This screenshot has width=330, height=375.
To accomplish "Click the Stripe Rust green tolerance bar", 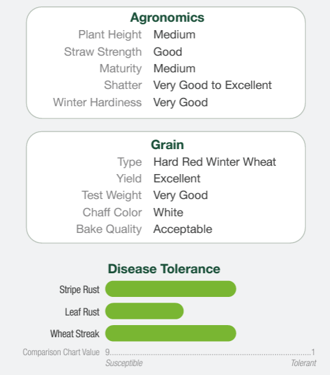I will coord(170,289).
